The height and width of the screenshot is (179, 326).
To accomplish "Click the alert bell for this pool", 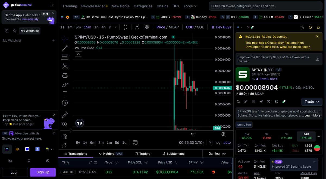I will [310, 27].
